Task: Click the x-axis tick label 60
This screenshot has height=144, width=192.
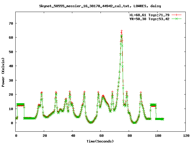Action: [101, 136]
